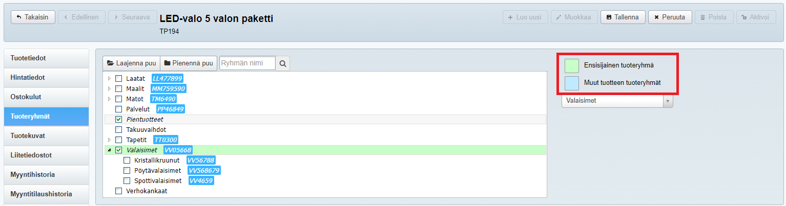This screenshot has height=206, width=786.
Task: Focus the Ryhmän nimi search field
Action: click(x=247, y=63)
